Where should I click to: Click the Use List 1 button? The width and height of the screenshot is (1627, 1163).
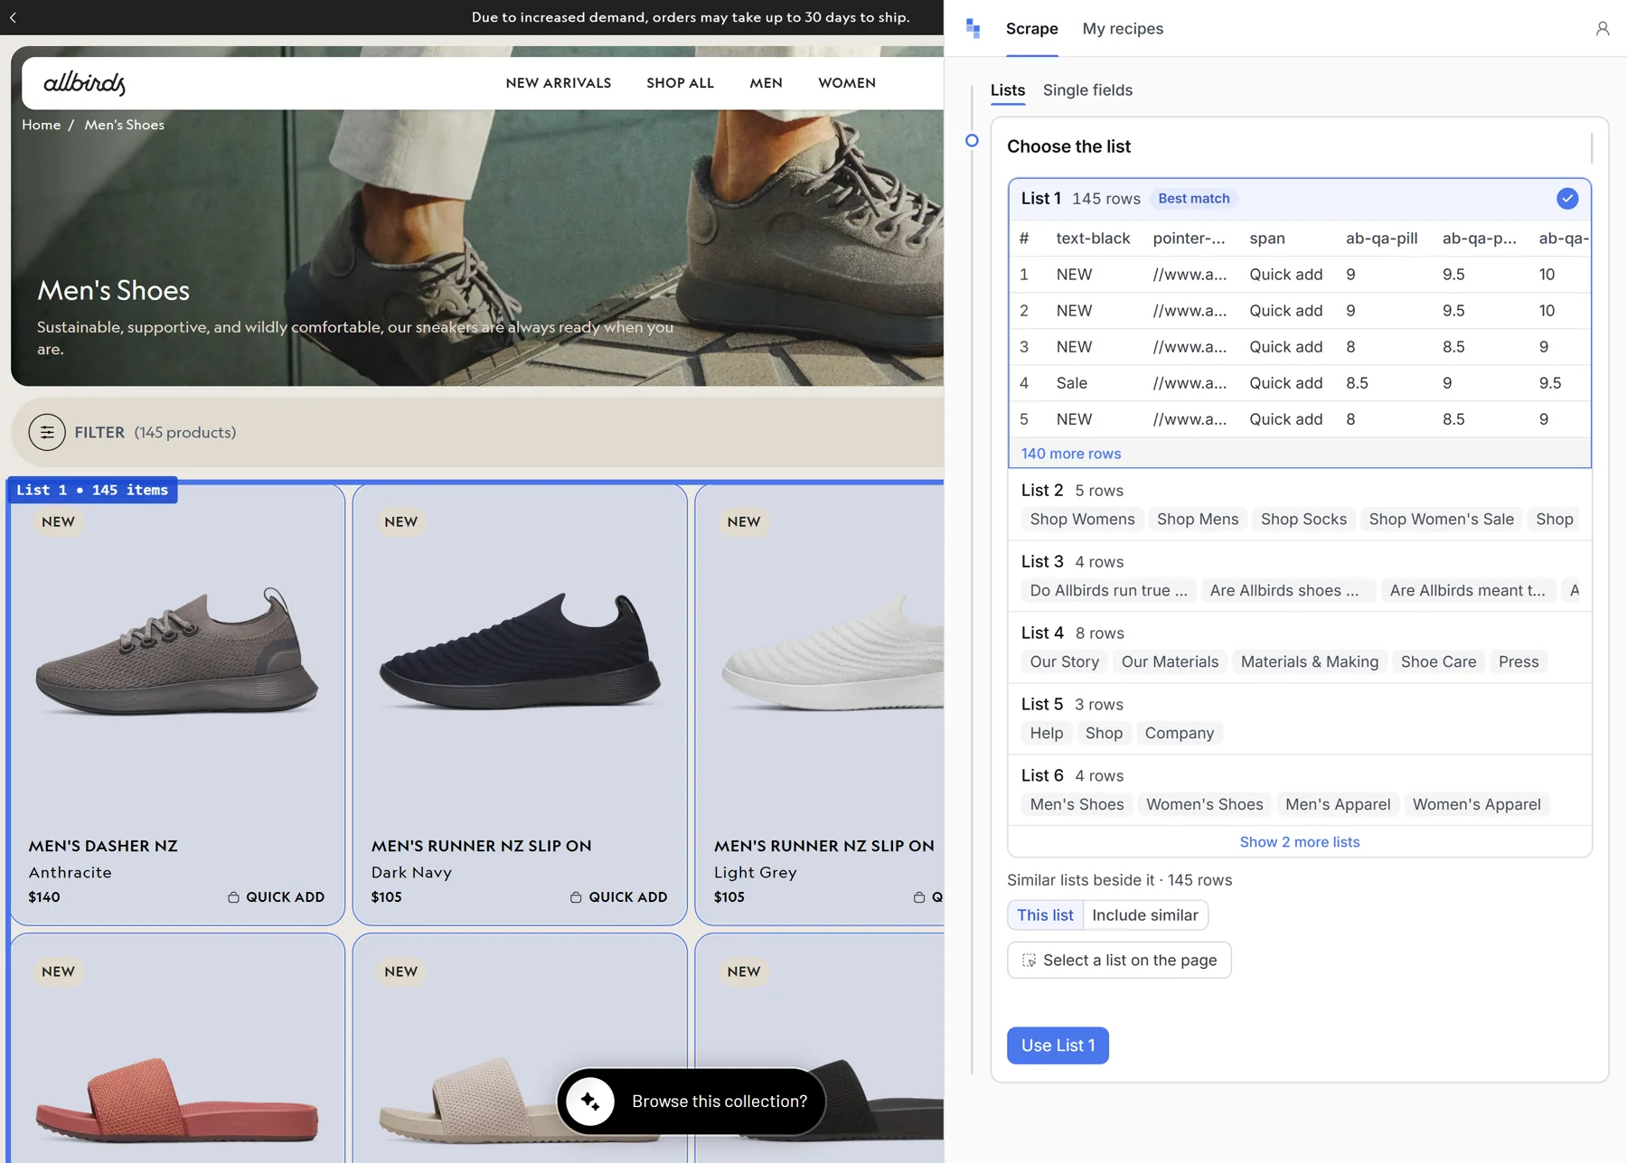1058,1046
